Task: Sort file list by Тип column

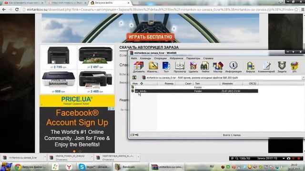Action: click(206, 84)
